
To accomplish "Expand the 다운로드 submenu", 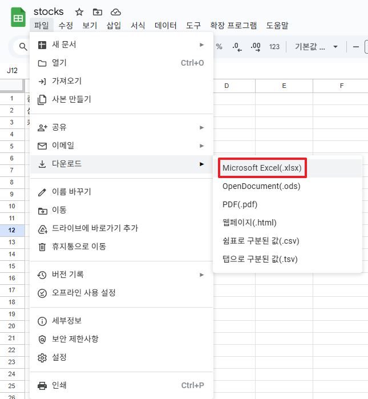I will pyautogui.click(x=122, y=164).
